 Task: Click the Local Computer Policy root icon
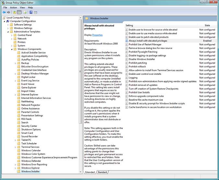pyautogui.click(x=4, y=17)
